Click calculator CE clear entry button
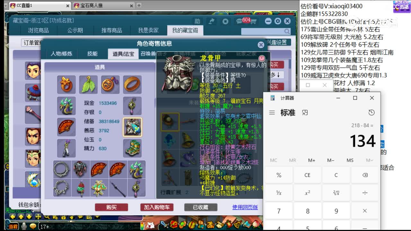 pyautogui.click(x=307, y=175)
